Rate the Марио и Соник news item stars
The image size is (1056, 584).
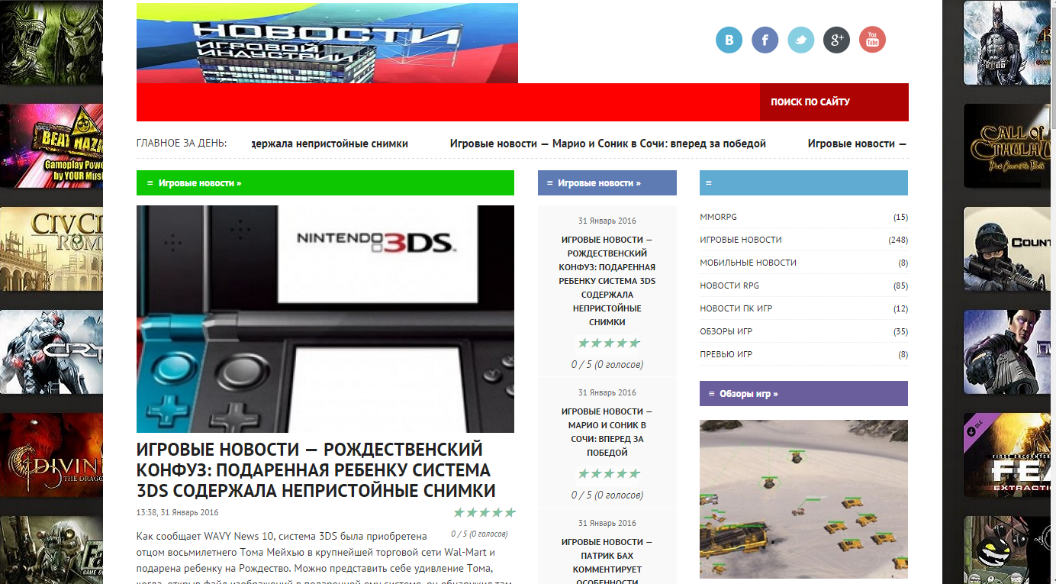(x=609, y=474)
